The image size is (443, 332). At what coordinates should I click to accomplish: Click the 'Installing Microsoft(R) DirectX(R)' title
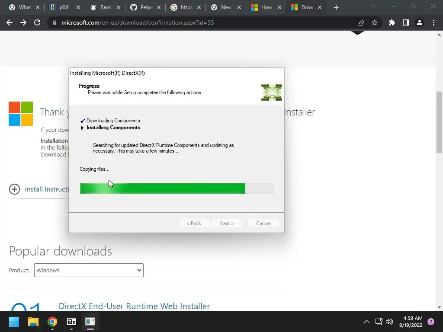pyautogui.click(x=107, y=73)
